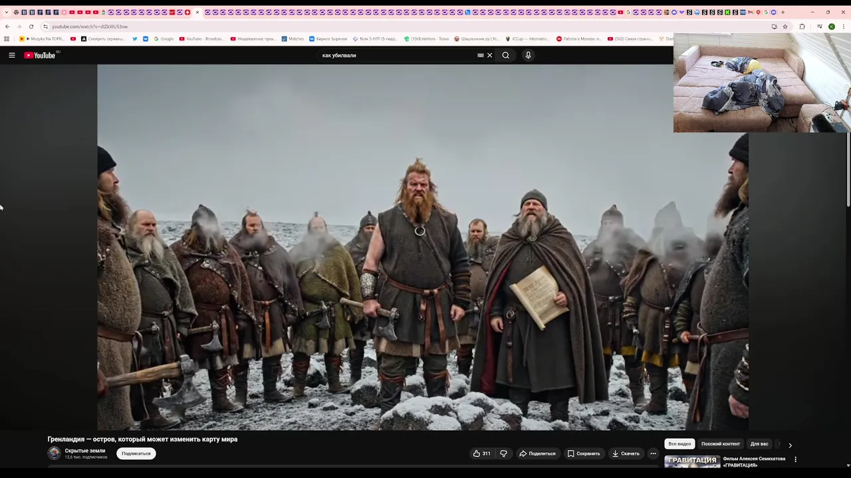Go back with the browser back arrow
Screen dimensions: 851x478
tap(7, 27)
